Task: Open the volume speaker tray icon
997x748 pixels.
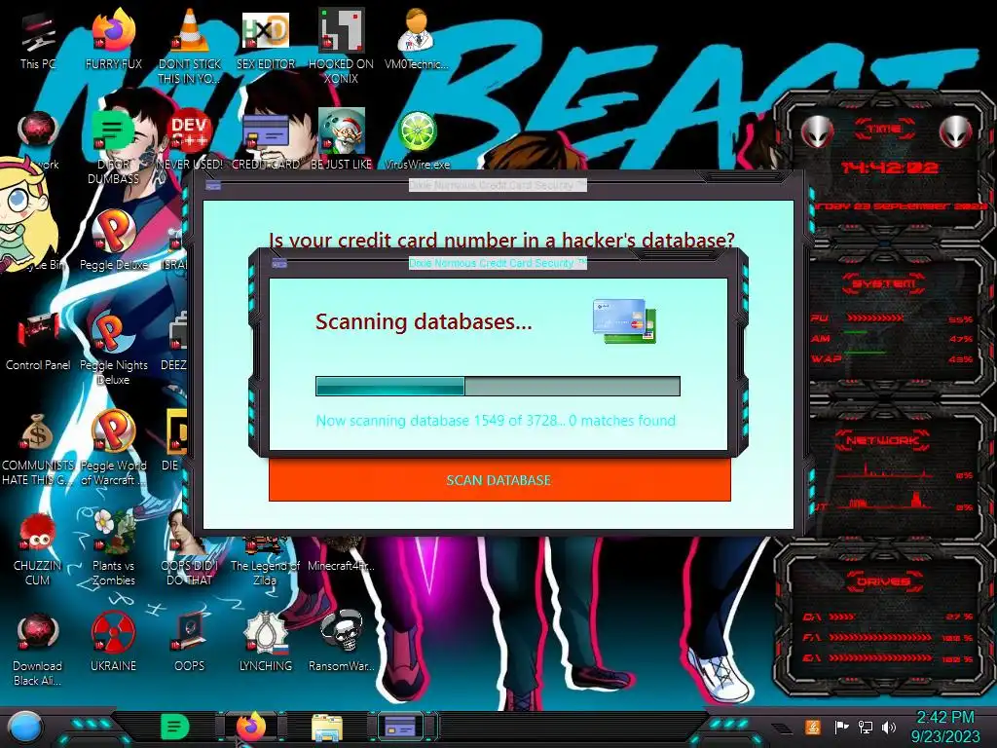Action: tap(889, 727)
